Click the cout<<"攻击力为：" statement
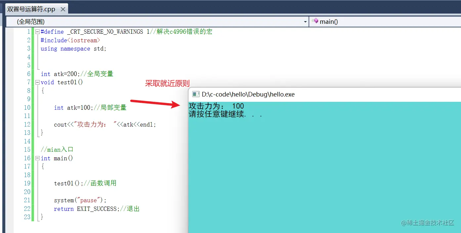 point(105,125)
